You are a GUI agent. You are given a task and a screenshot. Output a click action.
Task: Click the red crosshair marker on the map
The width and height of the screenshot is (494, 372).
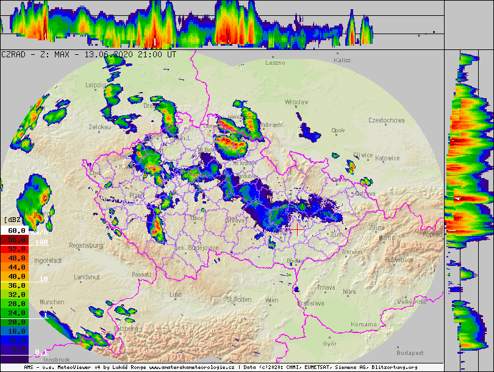tap(297, 230)
